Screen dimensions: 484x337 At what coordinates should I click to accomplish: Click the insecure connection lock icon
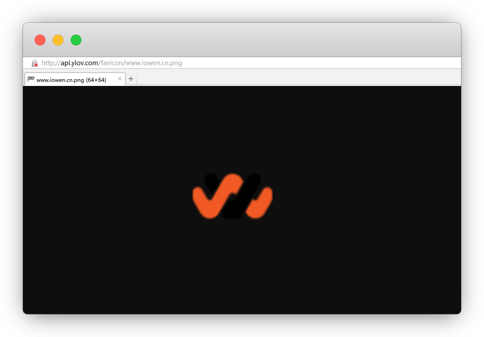pos(35,63)
